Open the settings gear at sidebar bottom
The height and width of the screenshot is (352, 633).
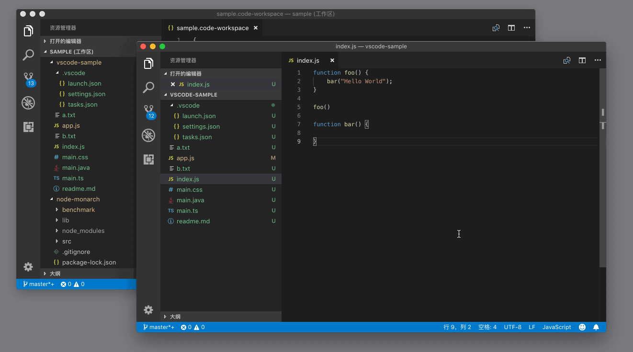pyautogui.click(x=148, y=310)
